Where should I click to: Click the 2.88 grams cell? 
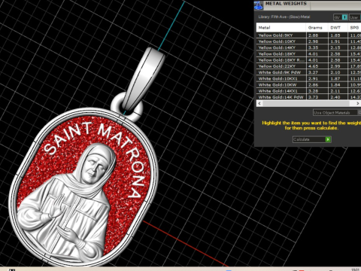click(317, 35)
